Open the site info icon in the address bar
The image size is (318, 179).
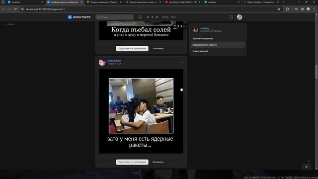coord(22,9)
